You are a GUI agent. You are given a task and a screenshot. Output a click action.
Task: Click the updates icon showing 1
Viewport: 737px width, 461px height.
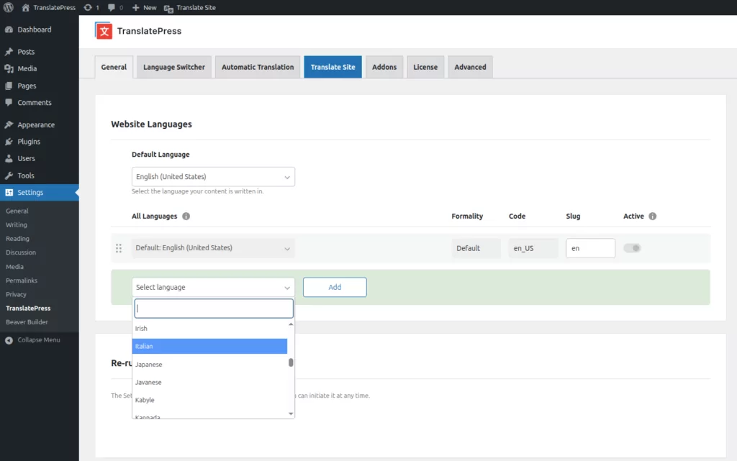point(91,7)
